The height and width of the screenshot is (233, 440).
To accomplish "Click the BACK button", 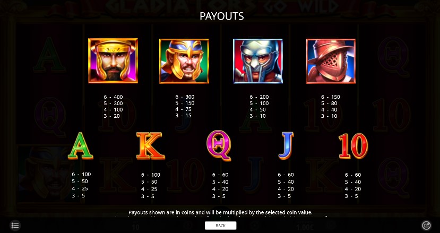I will (221, 226).
